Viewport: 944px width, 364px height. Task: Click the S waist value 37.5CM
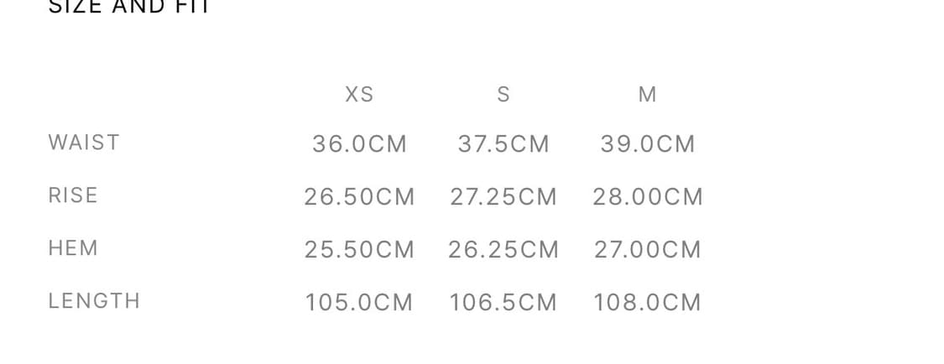coord(503,144)
